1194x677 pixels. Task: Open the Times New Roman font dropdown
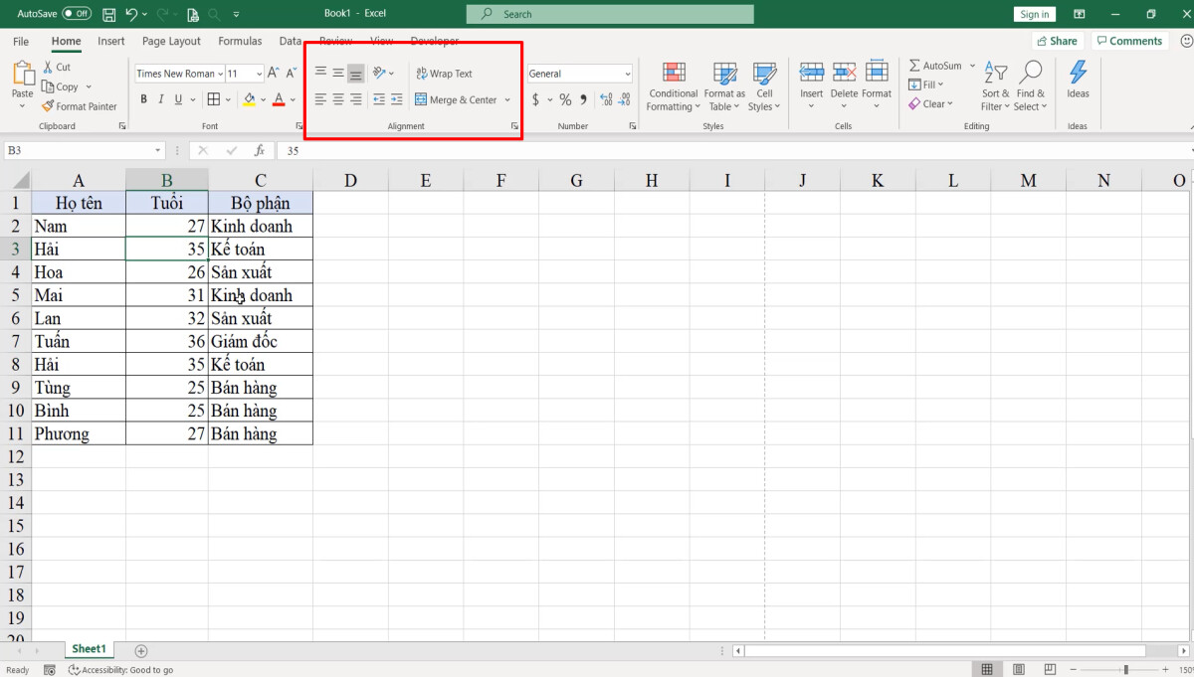point(219,74)
